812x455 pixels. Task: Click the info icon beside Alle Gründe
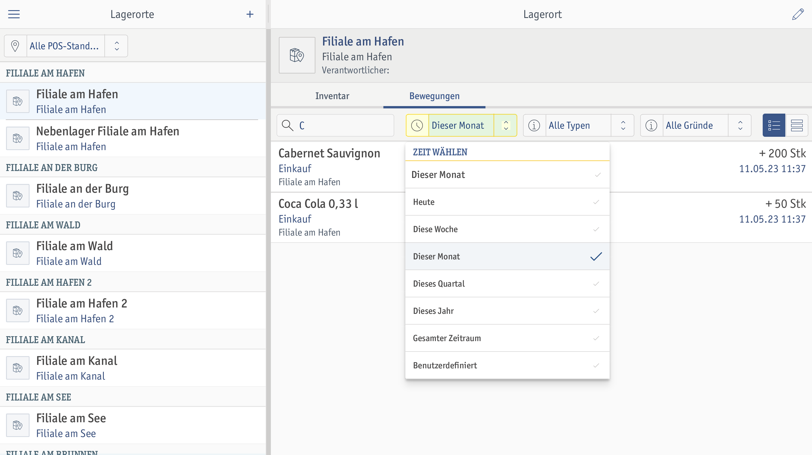pyautogui.click(x=652, y=125)
